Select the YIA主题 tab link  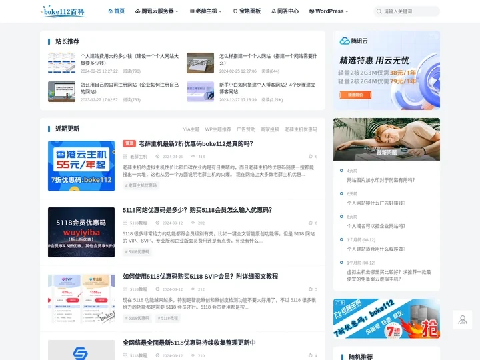coord(191,129)
